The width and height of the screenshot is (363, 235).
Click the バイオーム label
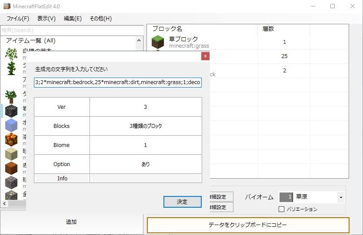click(x=259, y=197)
